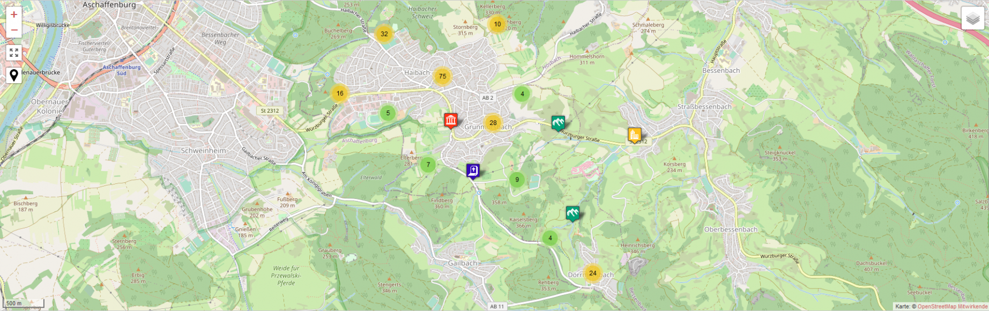
Task: Select the purple marker with cross symbol
Action: (x=473, y=171)
